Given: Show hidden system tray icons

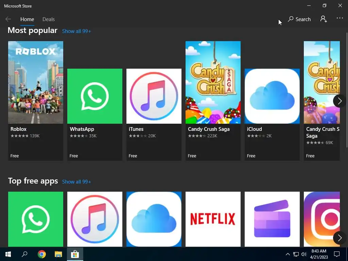Looking at the screenshot, I should tap(288, 254).
